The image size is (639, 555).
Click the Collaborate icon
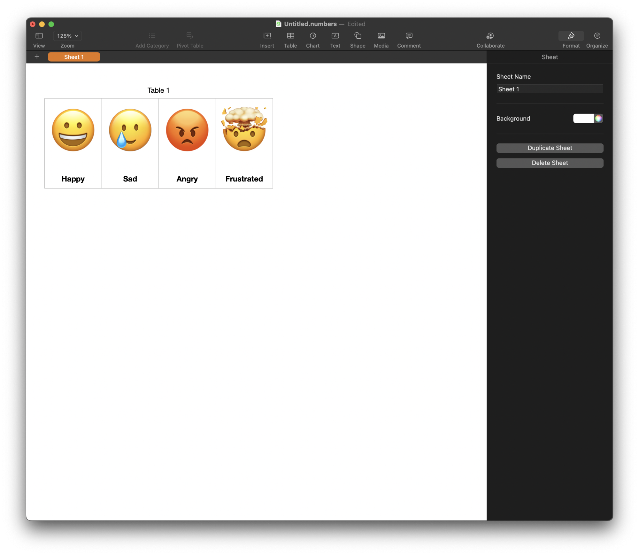pyautogui.click(x=490, y=36)
